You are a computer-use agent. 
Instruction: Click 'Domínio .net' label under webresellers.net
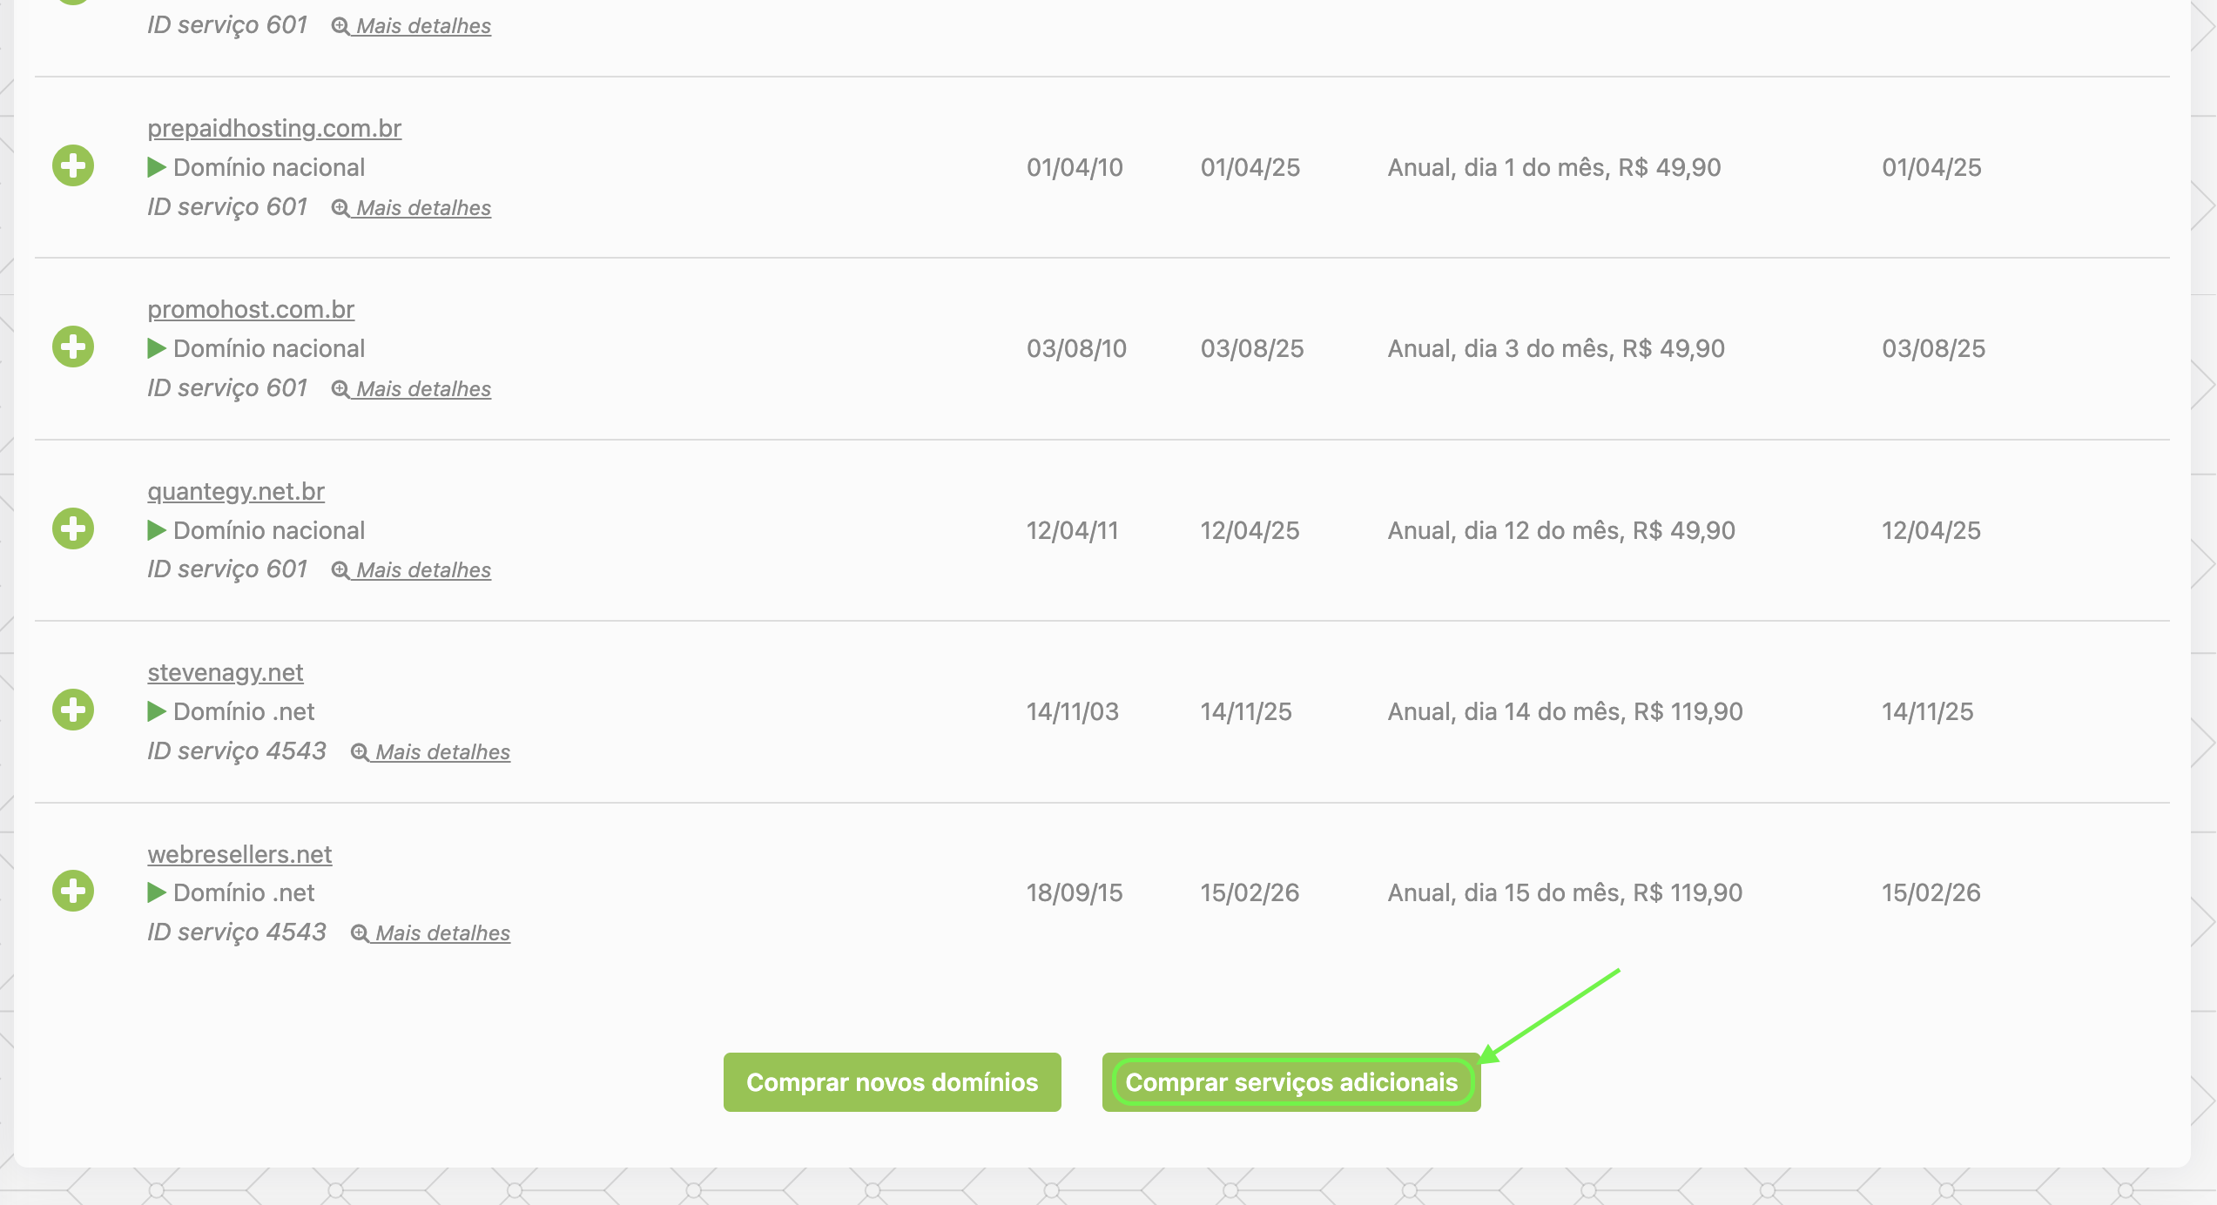point(244,892)
